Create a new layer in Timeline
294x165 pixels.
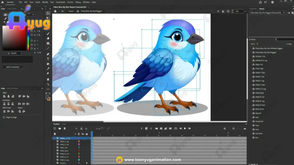click(55, 129)
